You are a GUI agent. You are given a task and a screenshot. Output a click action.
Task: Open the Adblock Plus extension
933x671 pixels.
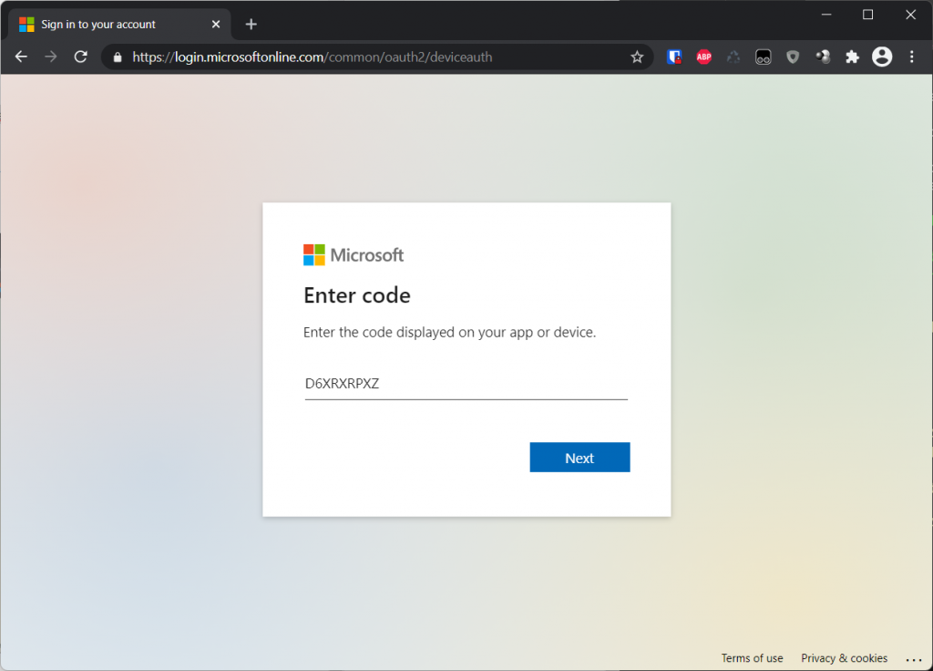coord(704,57)
